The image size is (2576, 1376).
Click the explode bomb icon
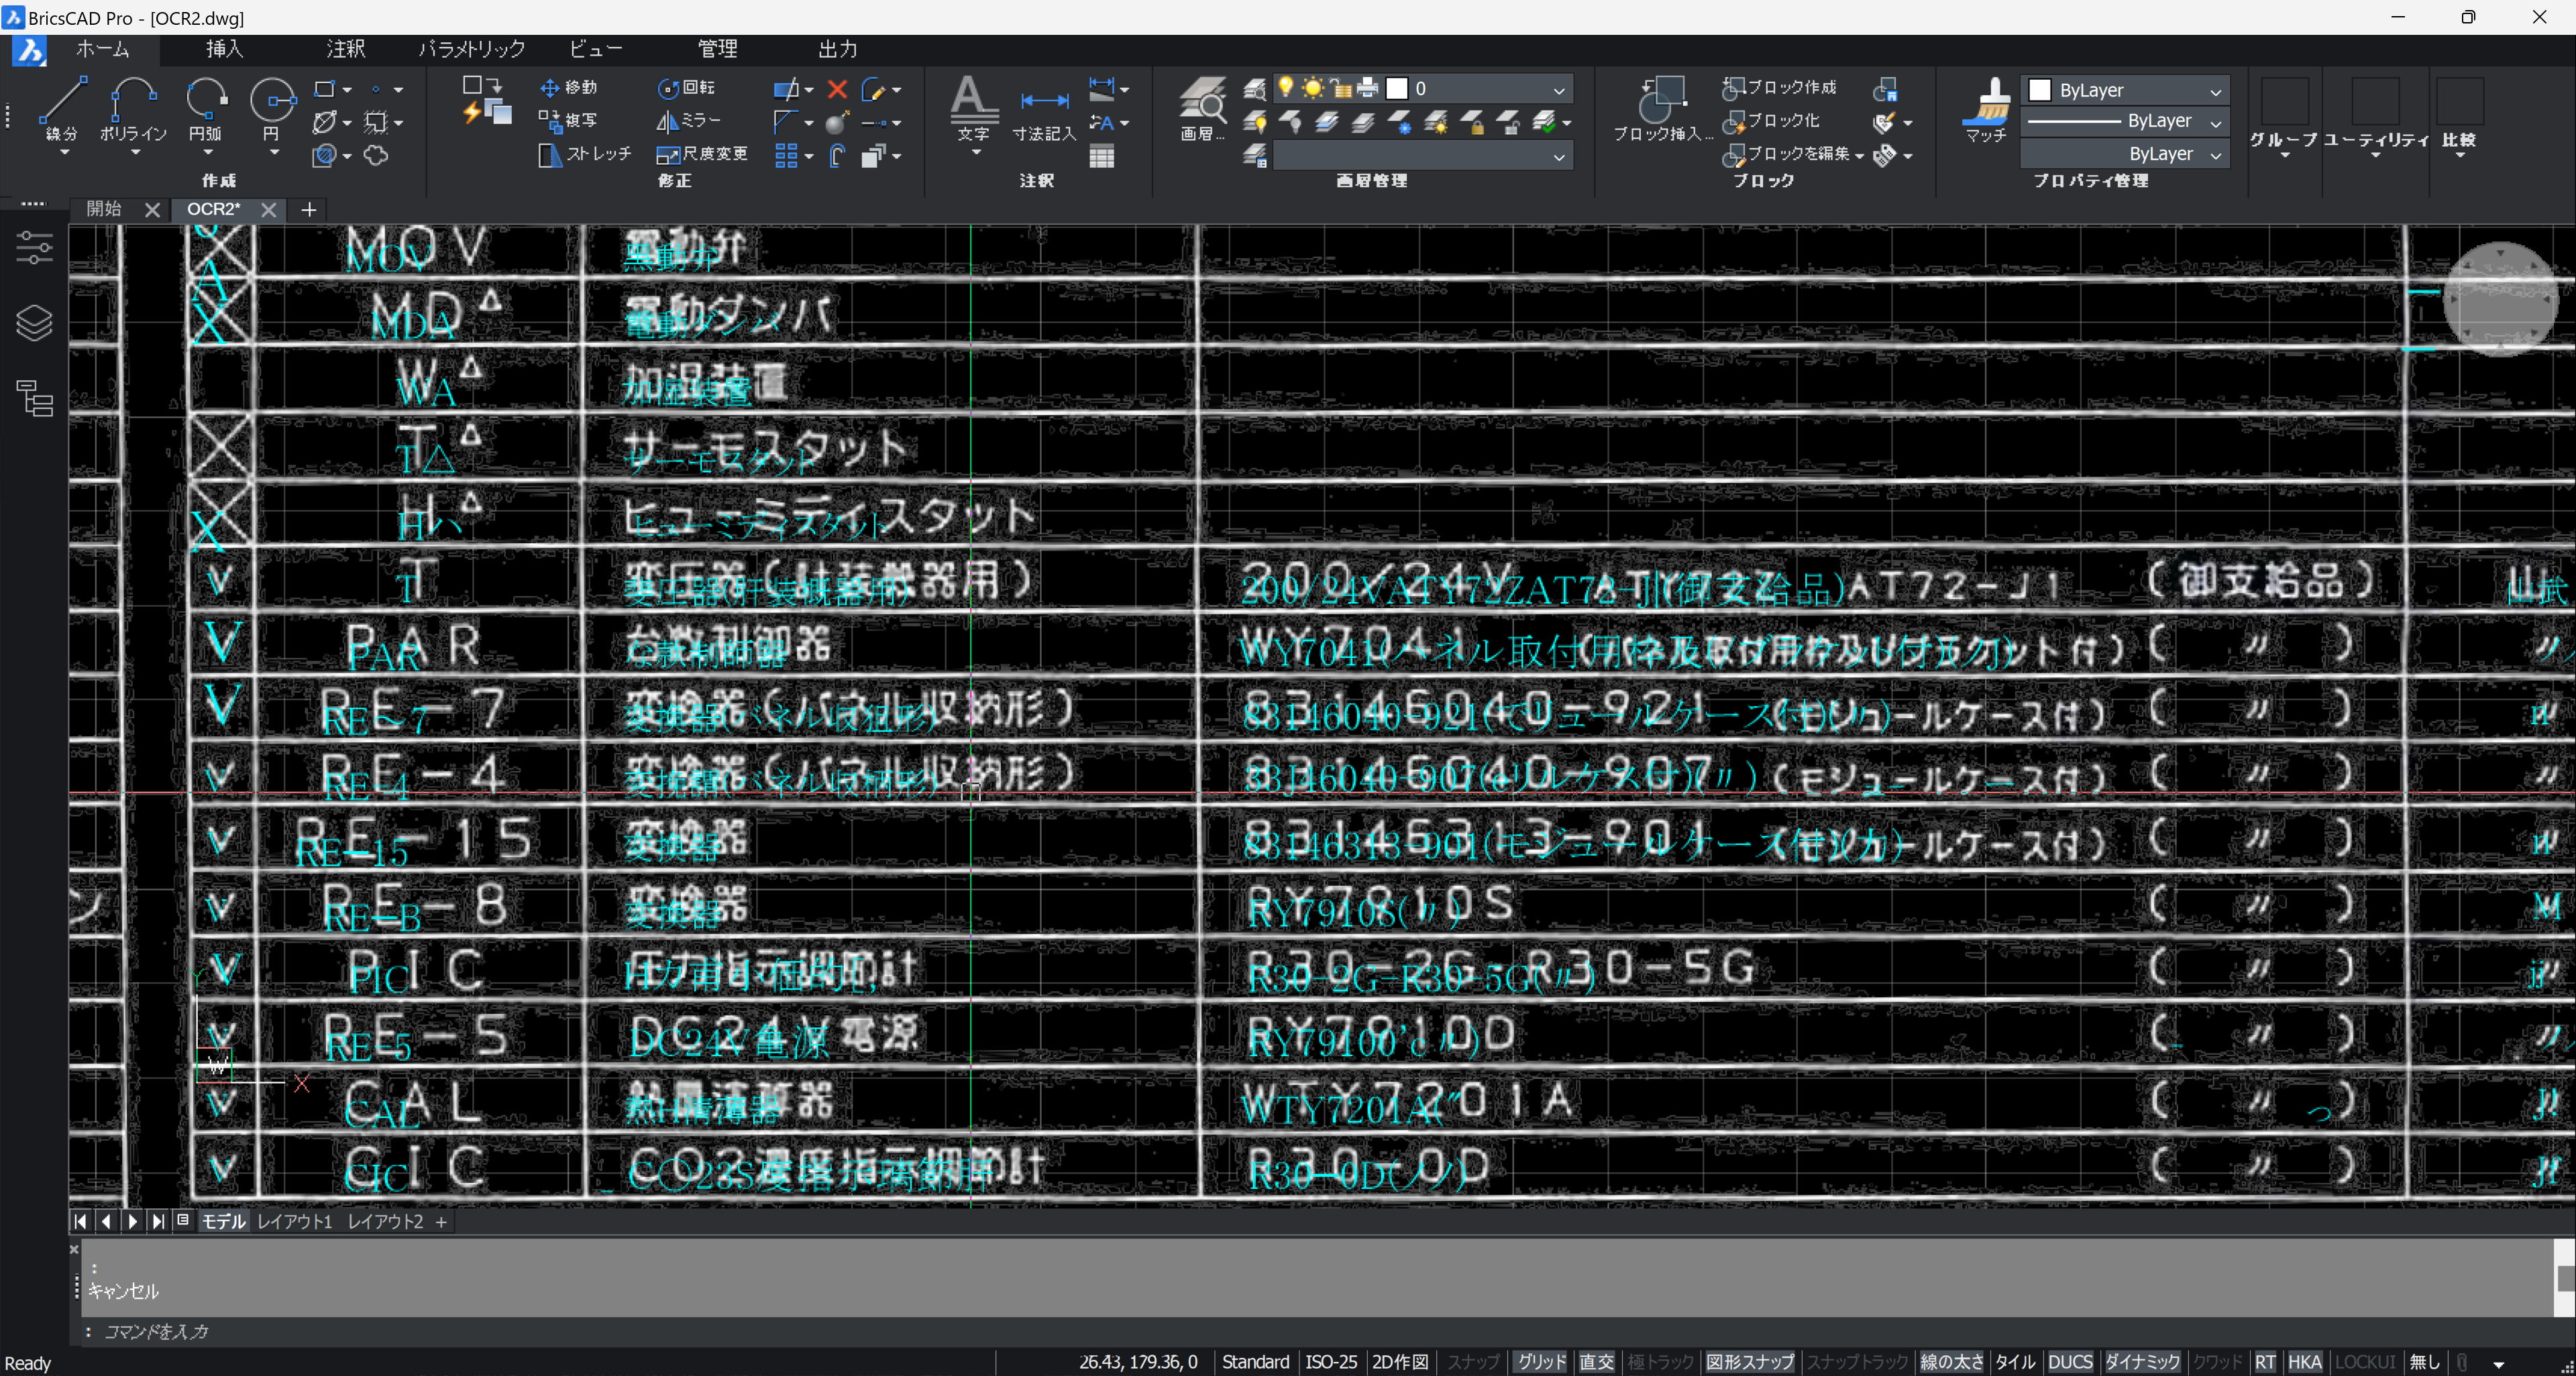tap(837, 122)
